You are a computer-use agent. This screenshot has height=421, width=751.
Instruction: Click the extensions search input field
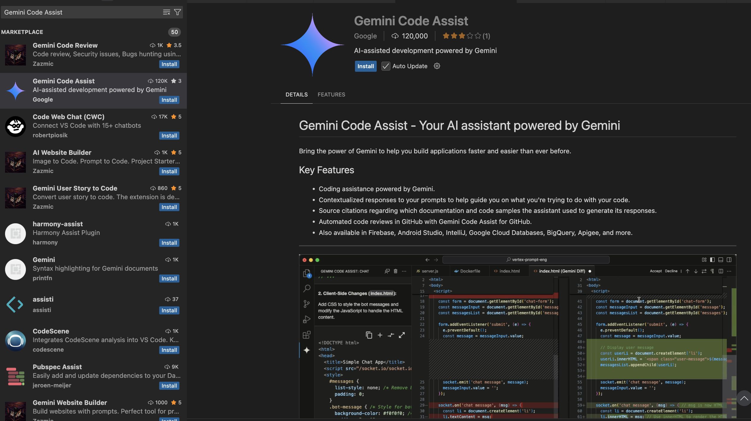point(80,12)
